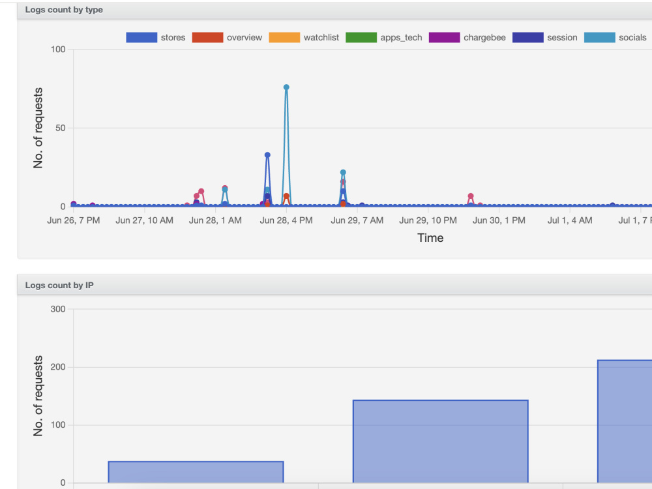Screen dimensions: 652x489
Task: Click the '300' y-axis label in IP chart
Action: (x=58, y=309)
